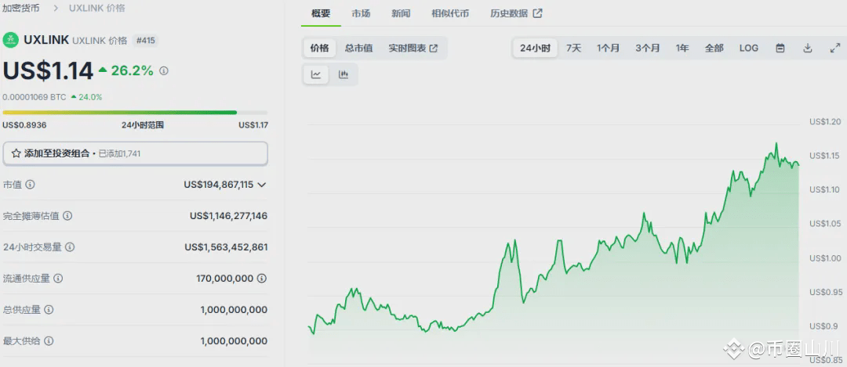Click fully diluted value US$1,146,277,146

tap(228, 216)
